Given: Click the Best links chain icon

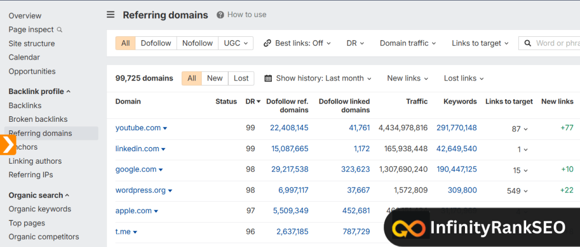Looking at the screenshot, I should click(267, 43).
